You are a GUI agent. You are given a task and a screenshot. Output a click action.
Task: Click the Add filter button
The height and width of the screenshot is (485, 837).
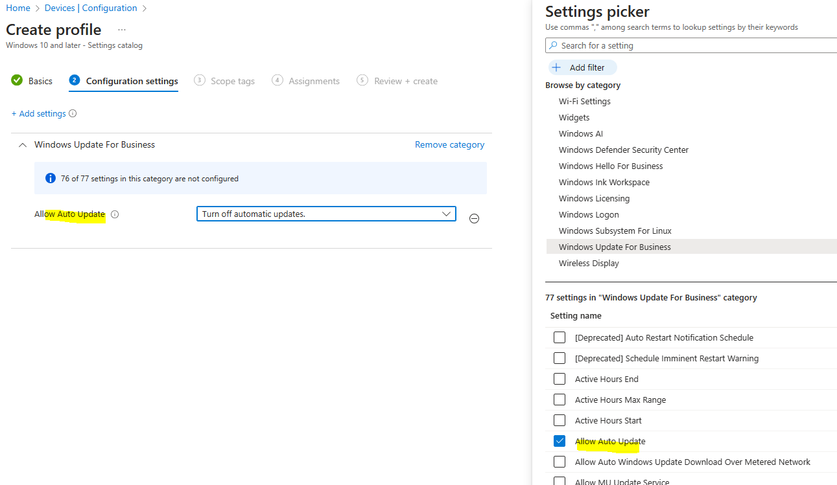tap(582, 67)
